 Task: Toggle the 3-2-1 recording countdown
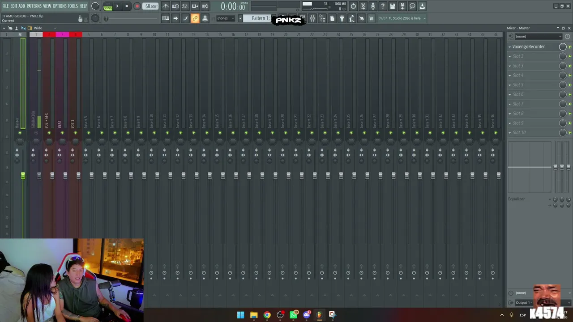(x=185, y=6)
